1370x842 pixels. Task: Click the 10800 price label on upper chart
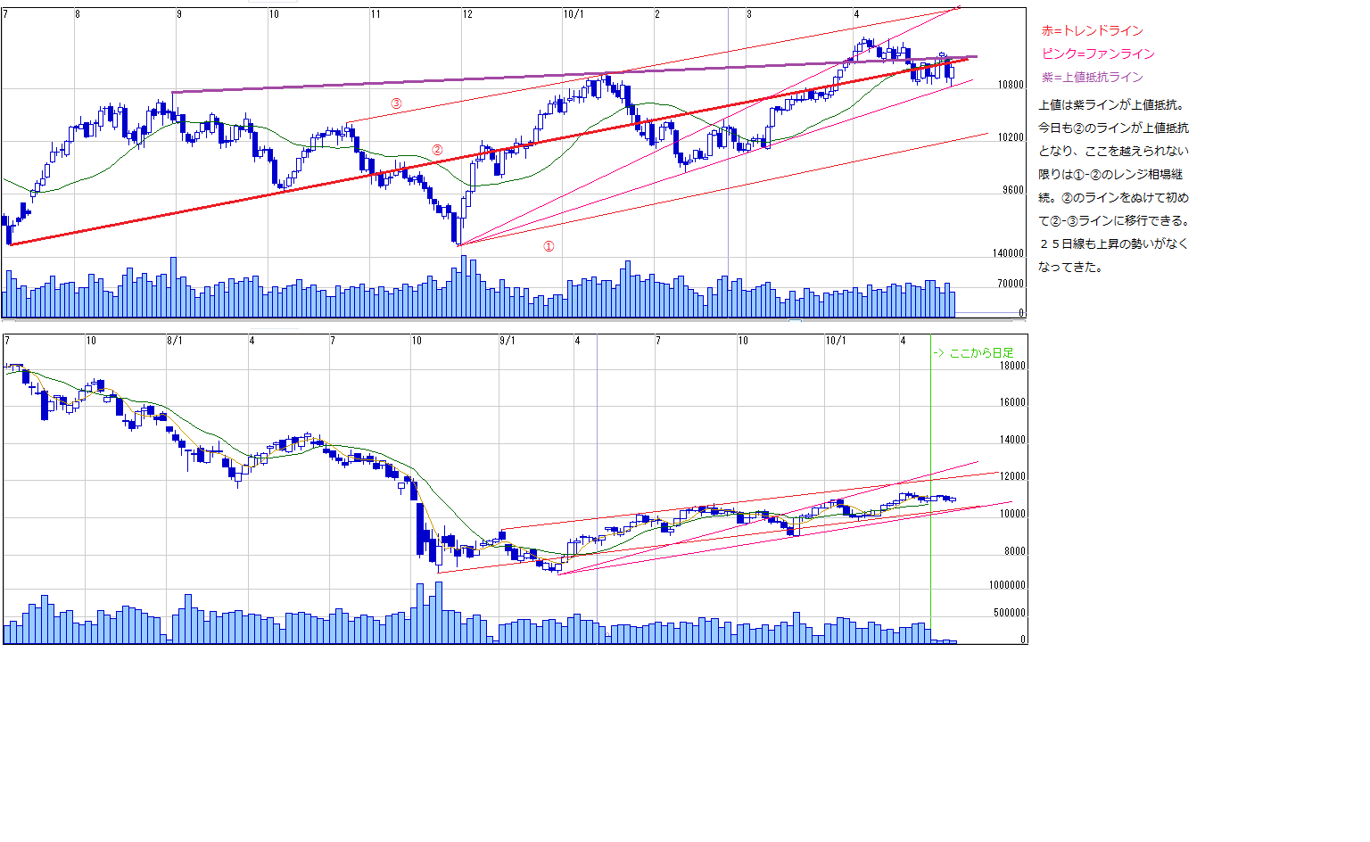[1011, 86]
